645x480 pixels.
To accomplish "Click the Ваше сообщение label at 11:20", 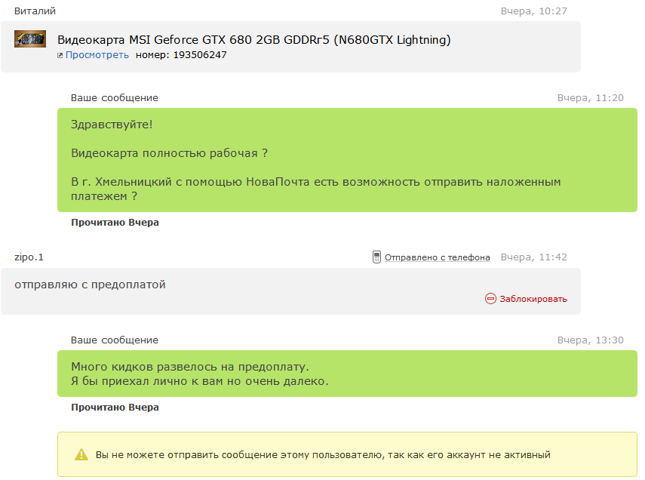I will pyautogui.click(x=115, y=98).
